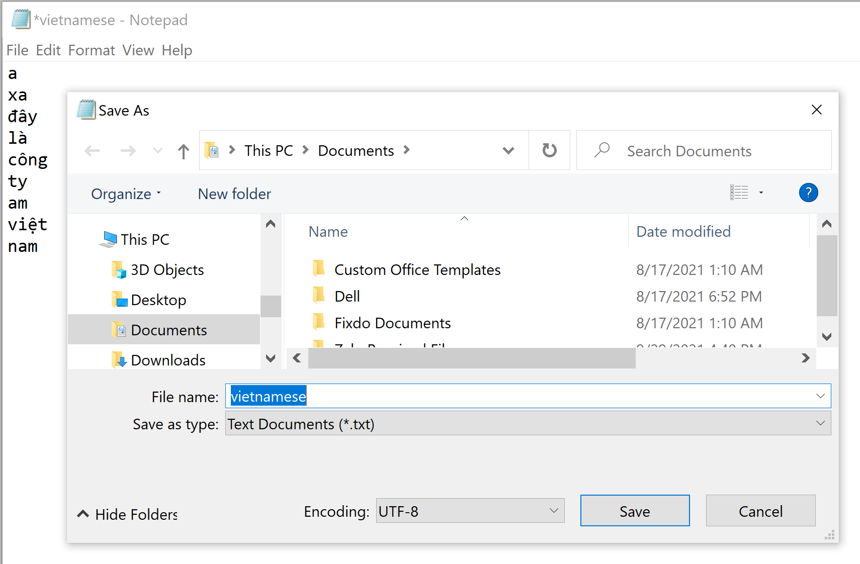Open the Format menu in Notepad
The image size is (860, 564).
click(x=92, y=50)
